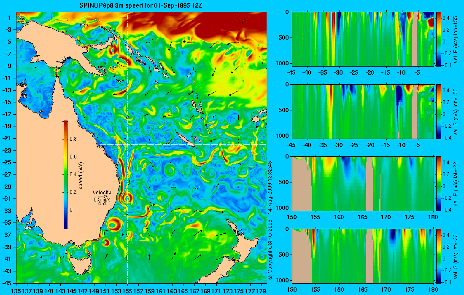464x295 pixels.
Task: Click the '155' tick on the main map longitude axis
Action: (127, 291)
